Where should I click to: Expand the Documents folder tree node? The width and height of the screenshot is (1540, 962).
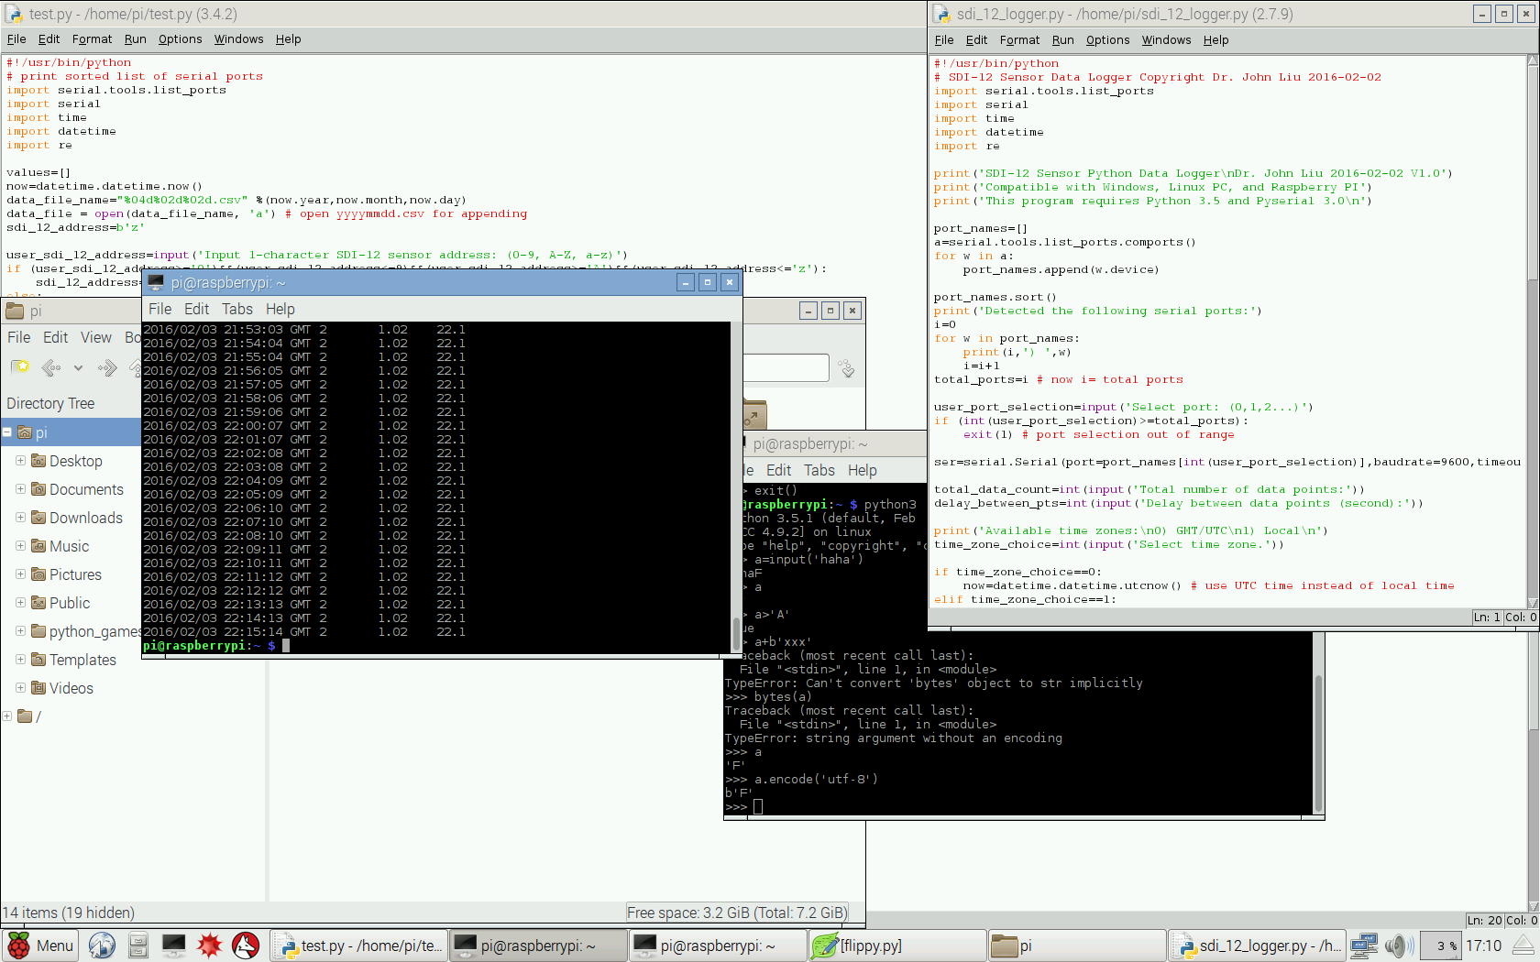coord(20,489)
